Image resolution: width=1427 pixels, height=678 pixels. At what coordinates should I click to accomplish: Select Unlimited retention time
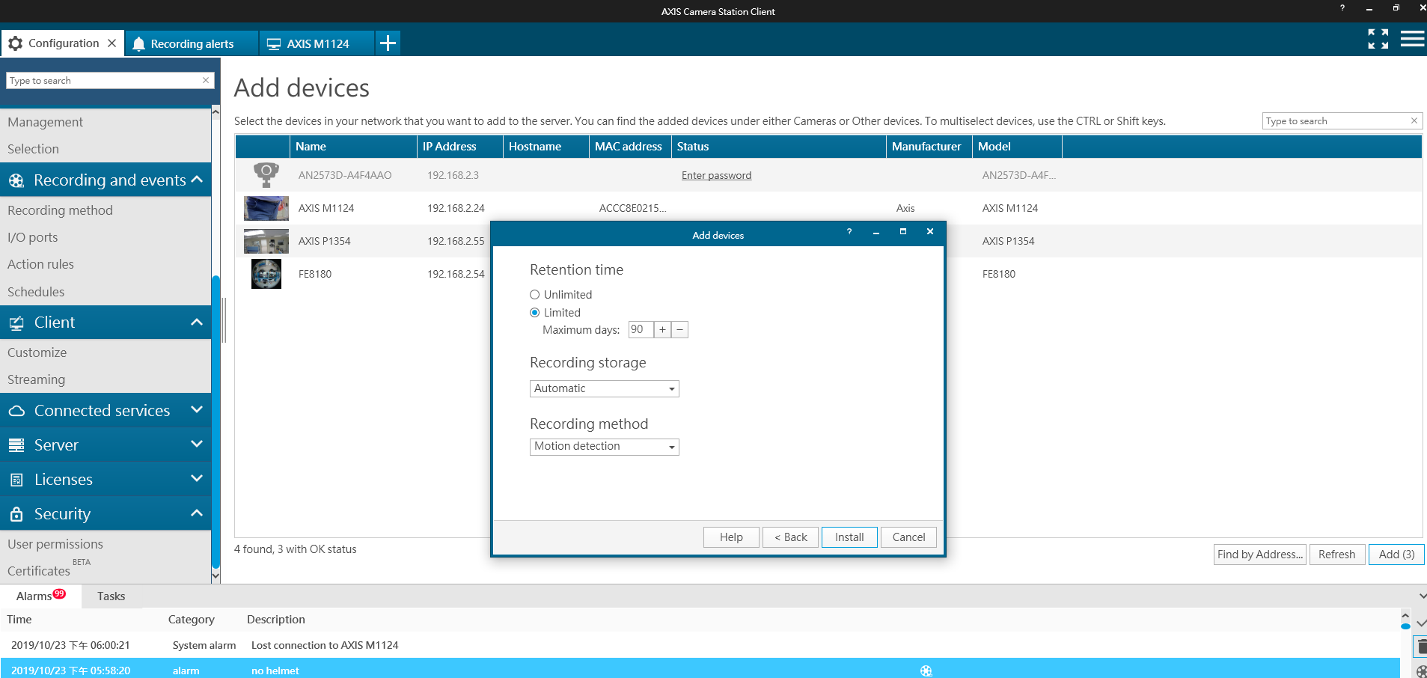point(535,295)
